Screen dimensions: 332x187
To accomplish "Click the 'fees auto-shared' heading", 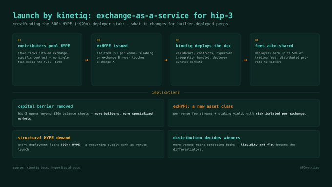I will point(274,46).
